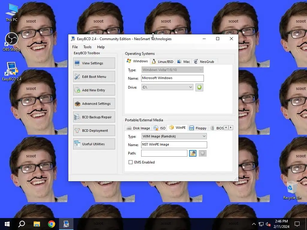Launch Google Chrome from taskbar
The width and height of the screenshot is (307, 230).
52,224
